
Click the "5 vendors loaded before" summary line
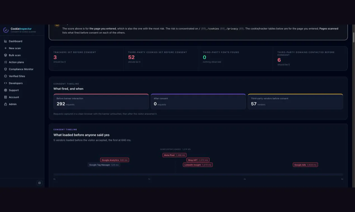click(92, 140)
